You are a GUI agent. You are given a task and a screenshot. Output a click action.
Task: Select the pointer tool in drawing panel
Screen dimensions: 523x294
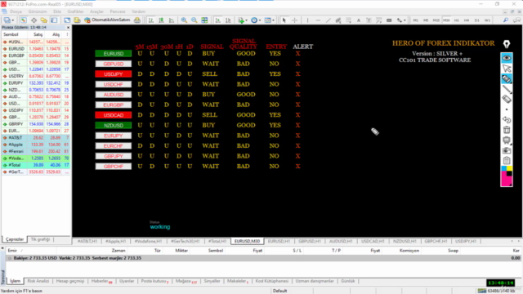point(507,69)
